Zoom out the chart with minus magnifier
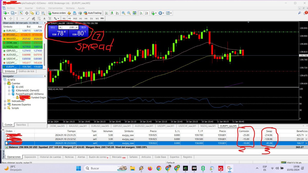This screenshot has width=308, height=173. coord(129,13)
